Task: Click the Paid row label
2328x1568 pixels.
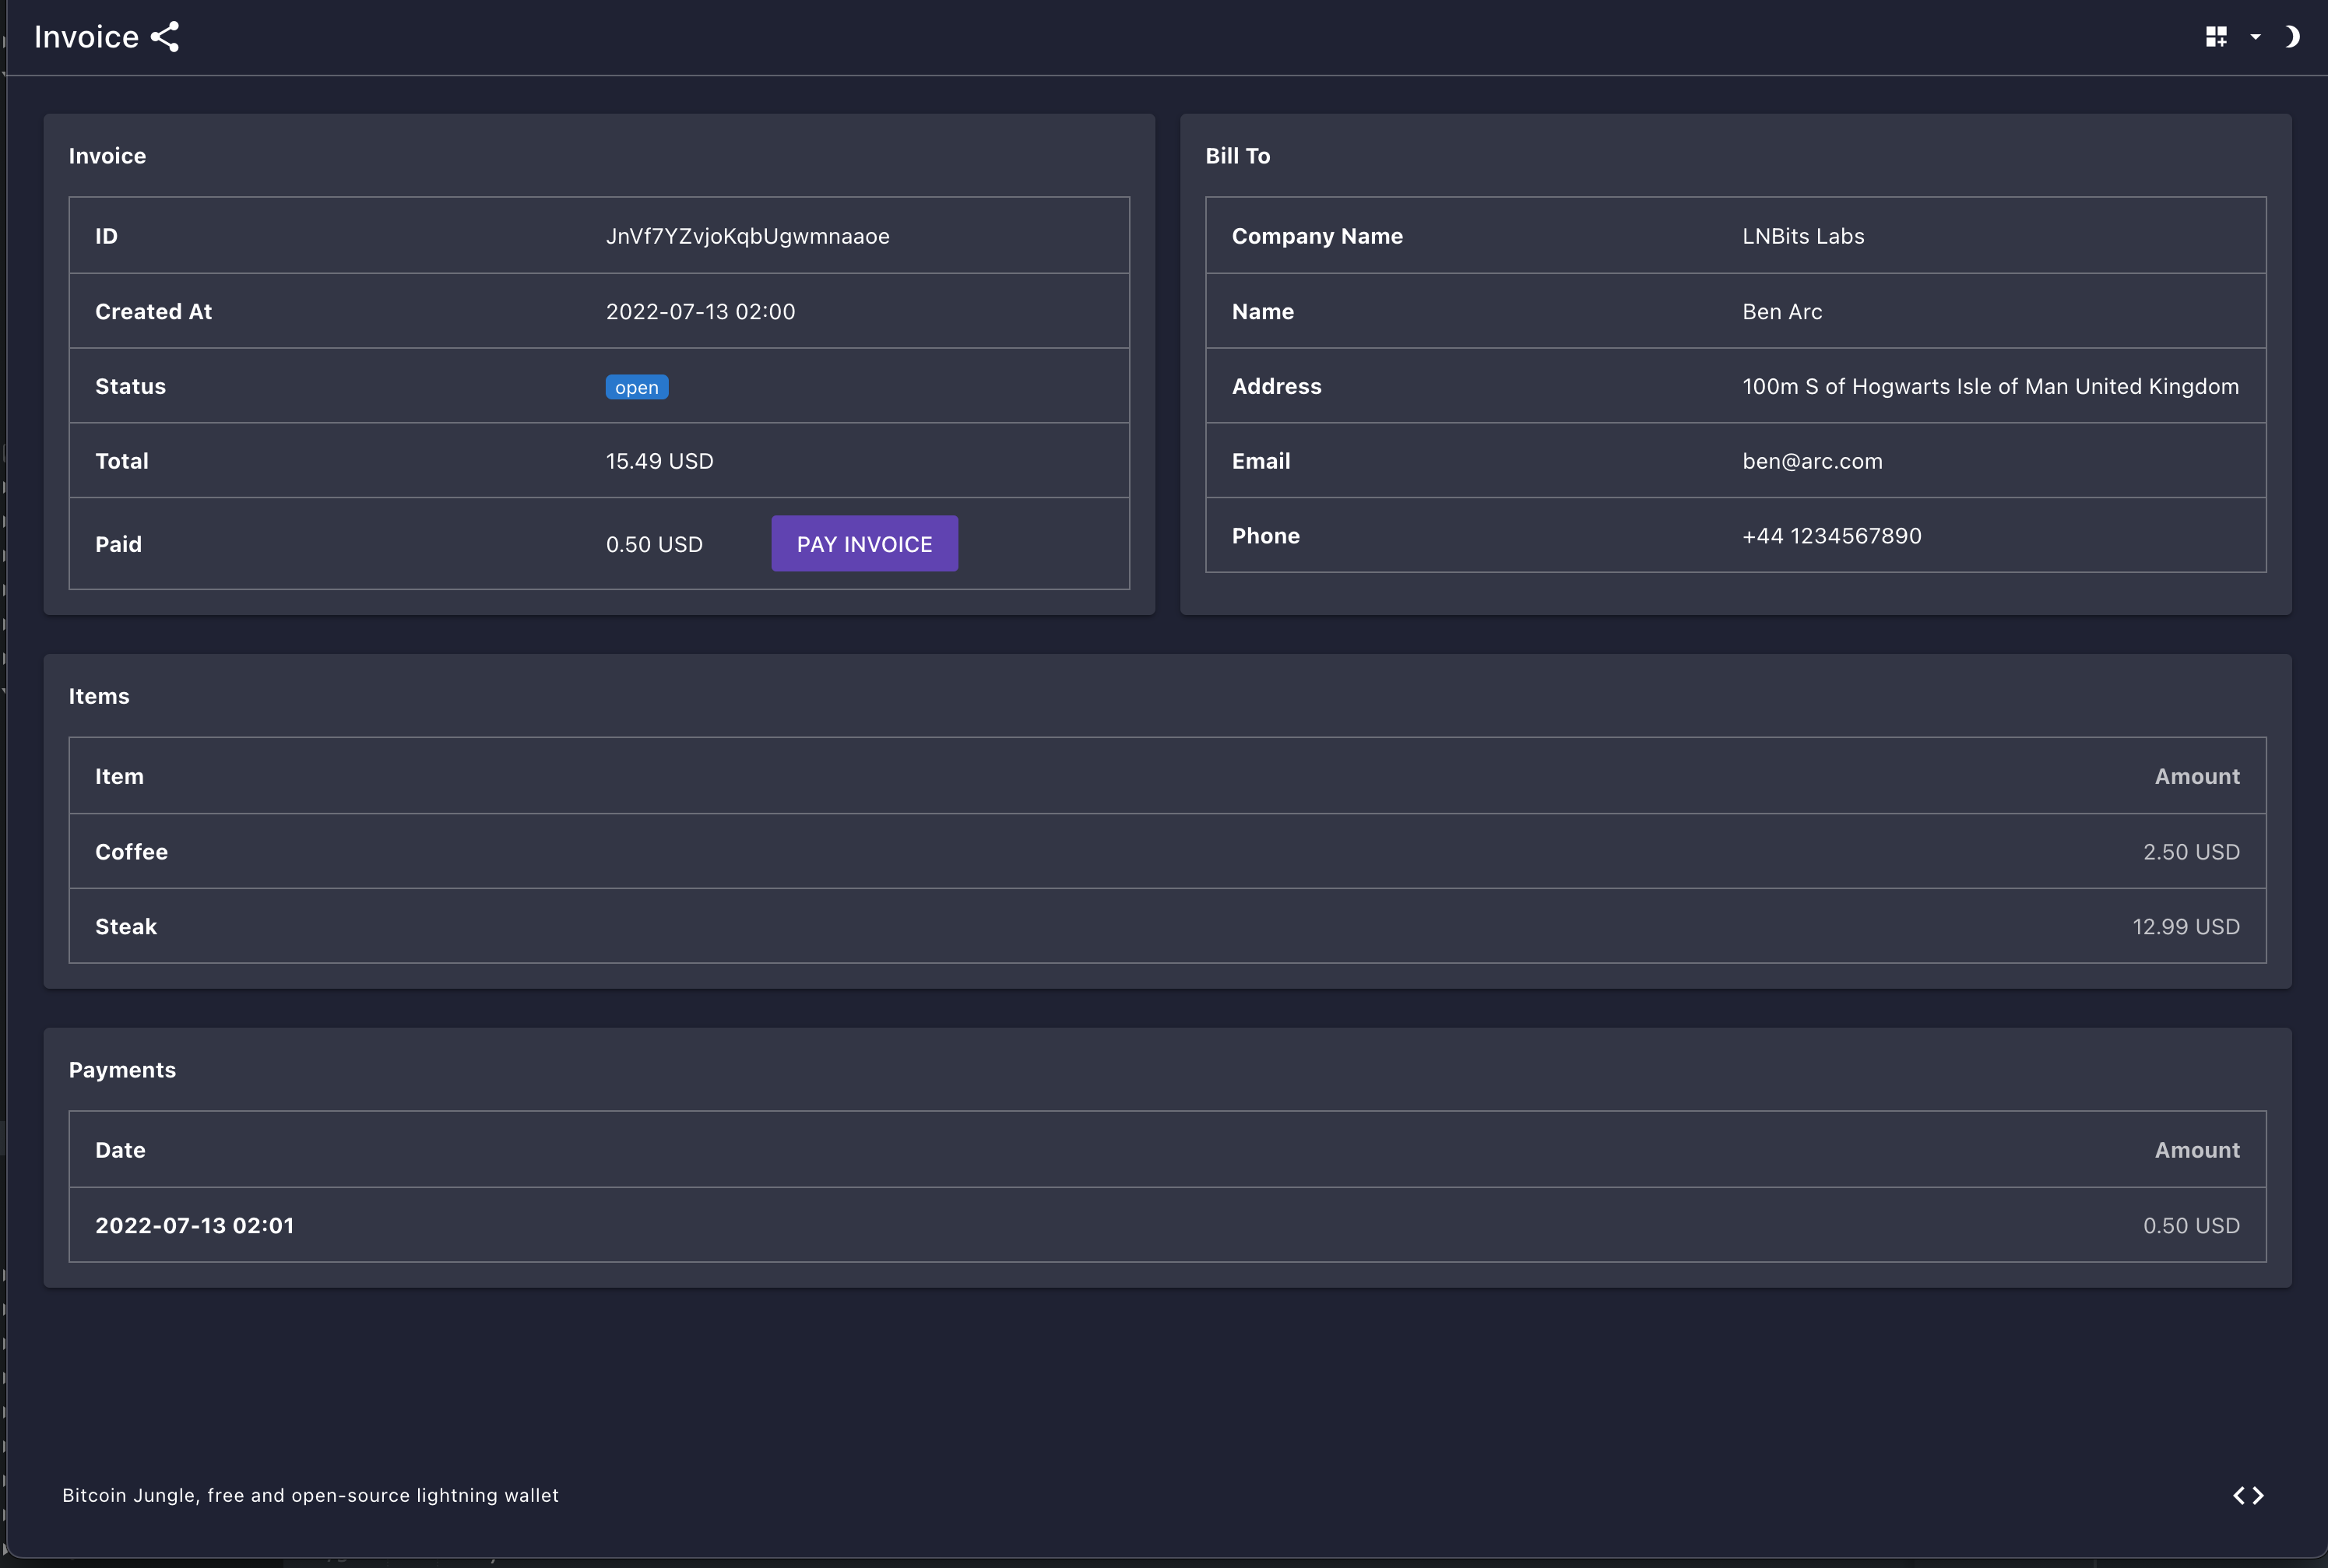Action: click(x=118, y=544)
